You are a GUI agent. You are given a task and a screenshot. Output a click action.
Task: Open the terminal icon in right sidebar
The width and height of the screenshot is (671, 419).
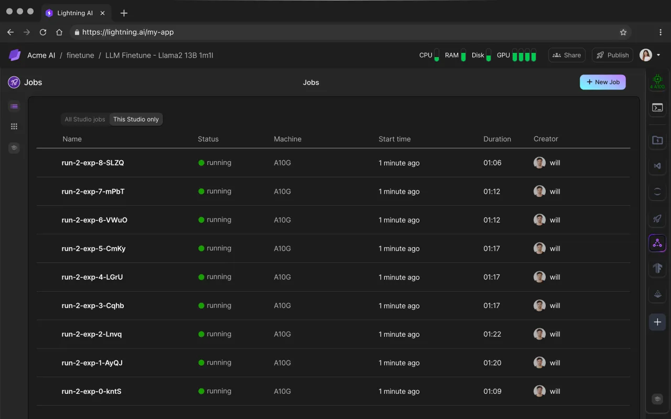[x=657, y=108]
